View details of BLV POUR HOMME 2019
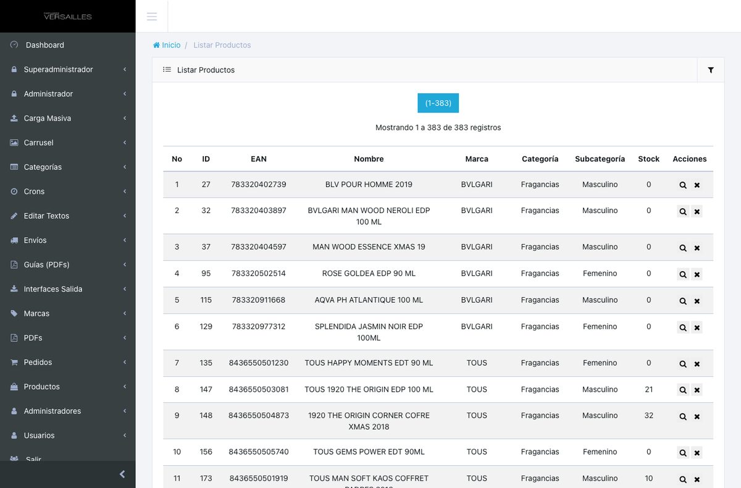741x488 pixels. (683, 185)
